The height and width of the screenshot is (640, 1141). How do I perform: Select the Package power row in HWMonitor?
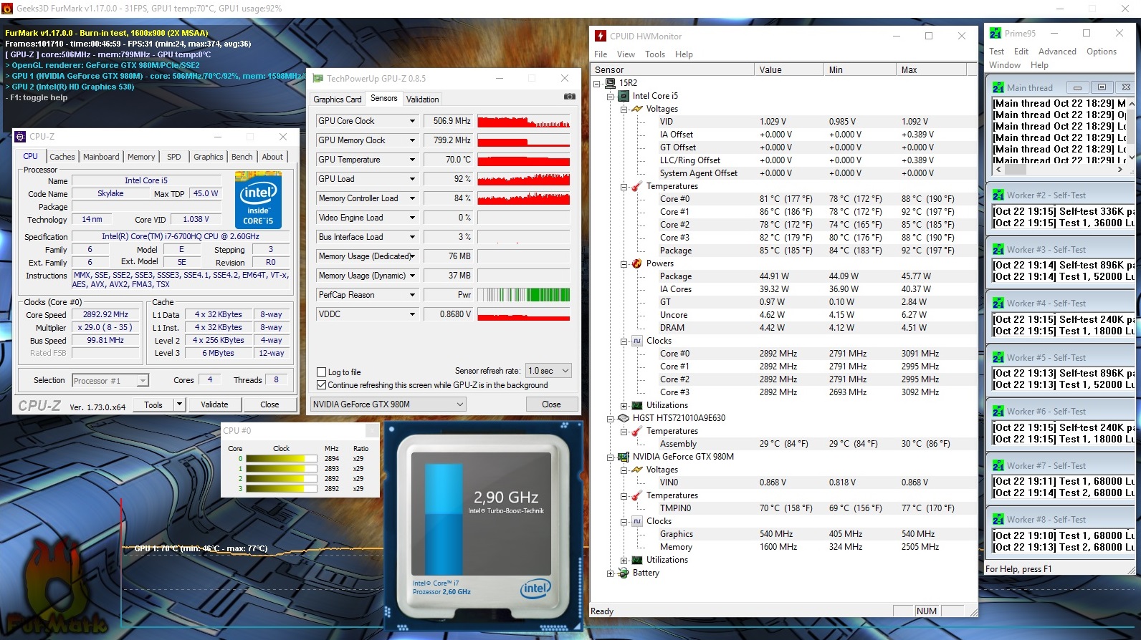(783, 276)
